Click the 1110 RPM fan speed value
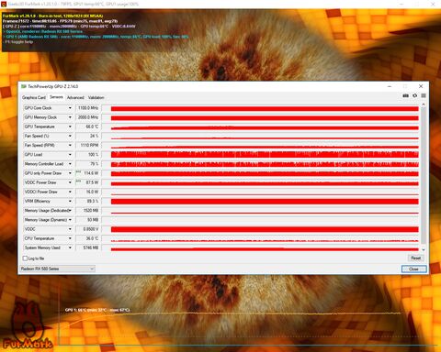Image resolution: width=441 pixels, height=352 pixels. point(88,146)
